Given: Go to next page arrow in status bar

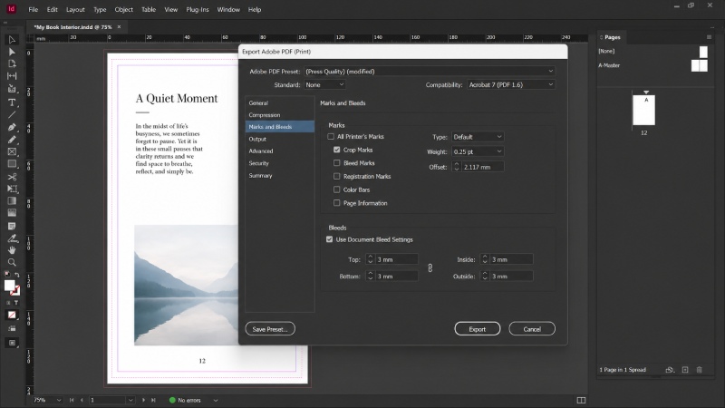Looking at the screenshot, I should tap(143, 400).
